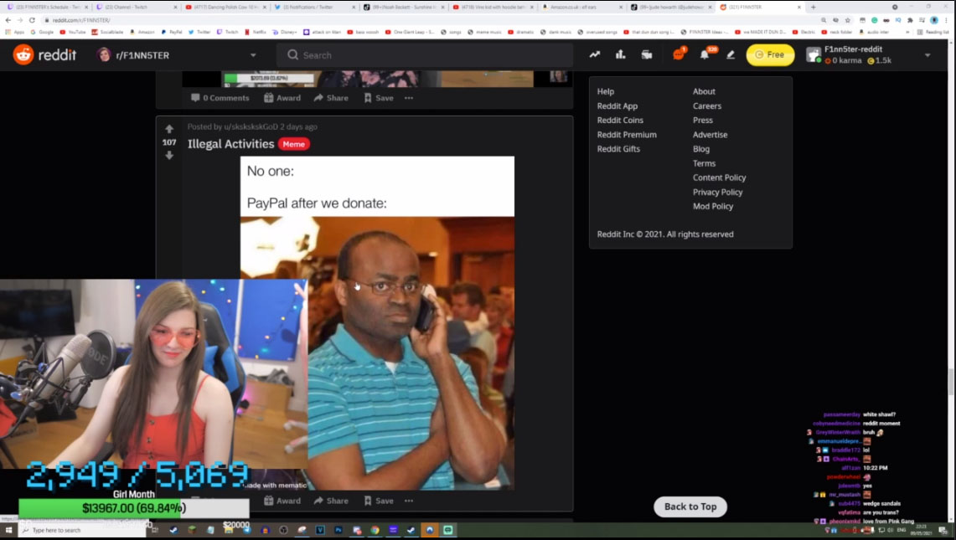Switch to the Channel - Twitch tab

coord(136,7)
